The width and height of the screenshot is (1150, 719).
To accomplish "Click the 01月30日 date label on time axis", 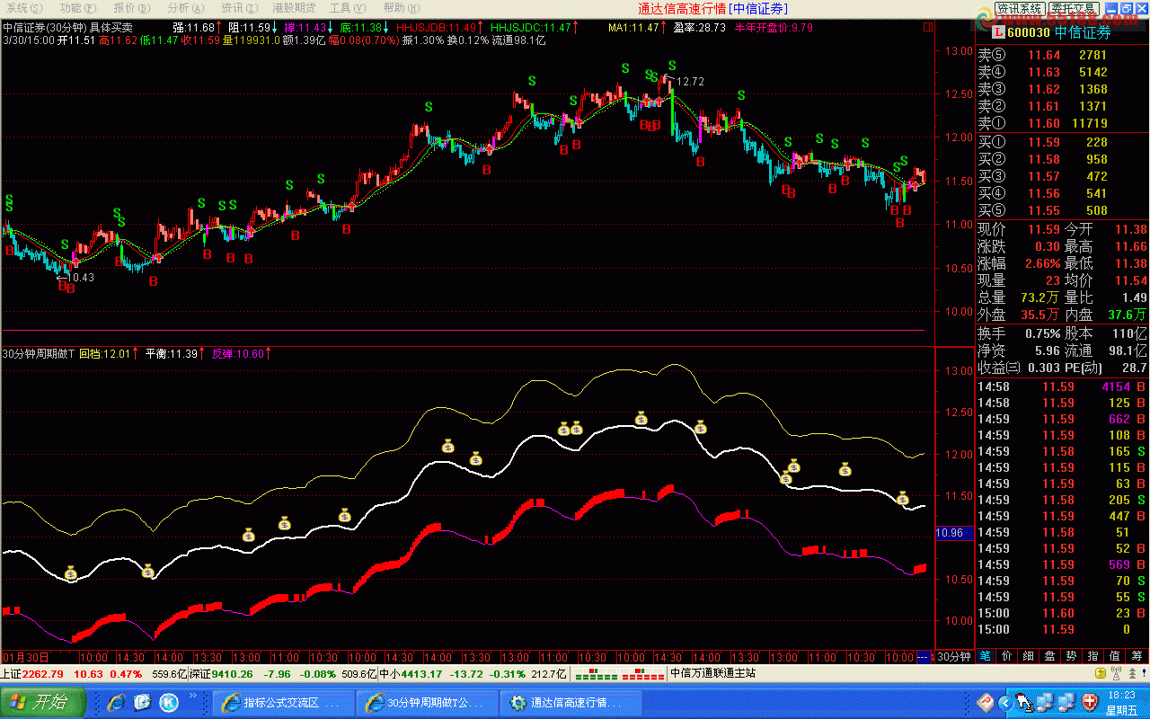I will [25, 657].
